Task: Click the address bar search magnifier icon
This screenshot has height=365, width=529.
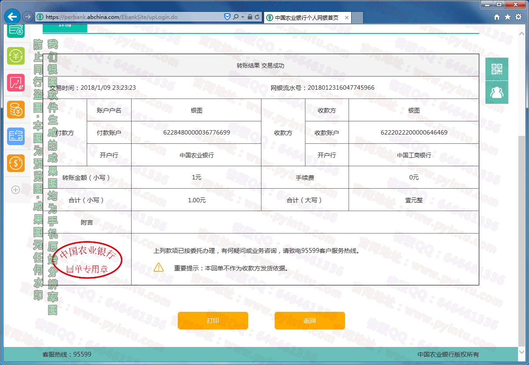Action: (x=235, y=17)
